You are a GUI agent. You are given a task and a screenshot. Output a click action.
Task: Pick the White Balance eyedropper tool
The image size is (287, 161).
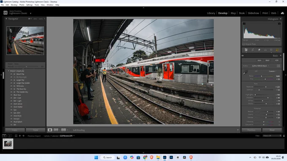coord(245,72)
